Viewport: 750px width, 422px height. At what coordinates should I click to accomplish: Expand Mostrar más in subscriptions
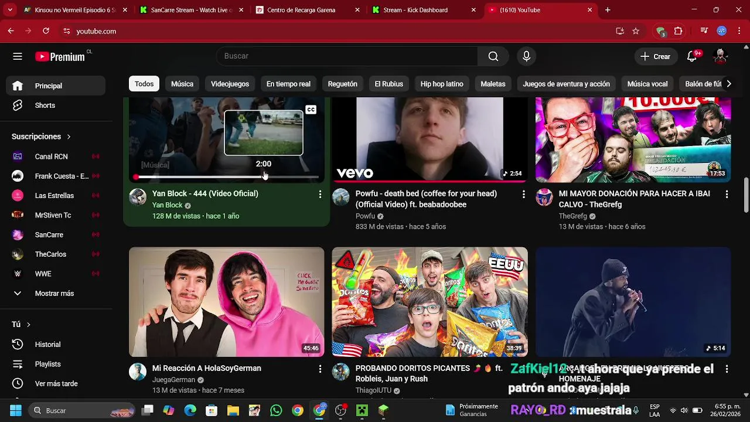click(x=56, y=293)
